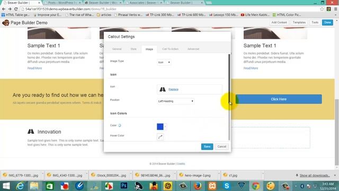Click the page's vertical scrollbar

(336, 132)
